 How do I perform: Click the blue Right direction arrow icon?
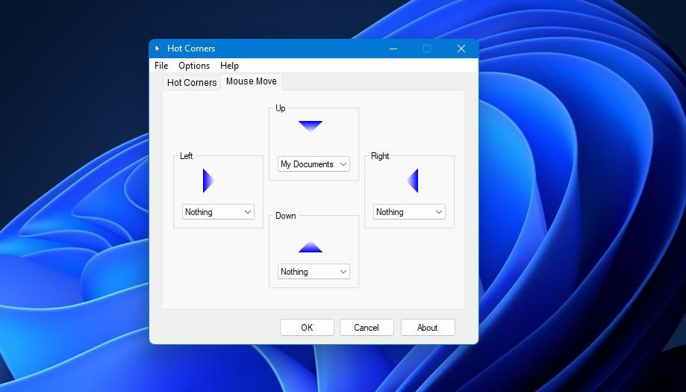tap(413, 181)
